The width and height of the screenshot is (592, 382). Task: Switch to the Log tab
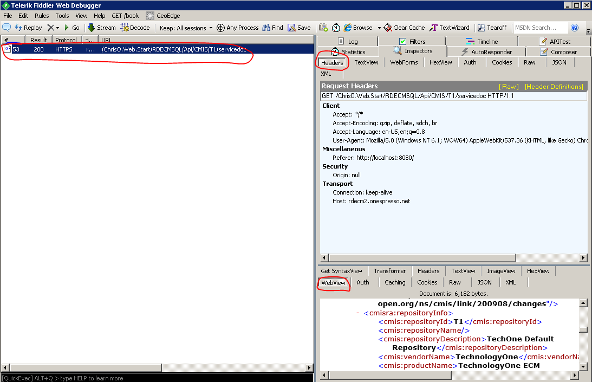click(348, 42)
